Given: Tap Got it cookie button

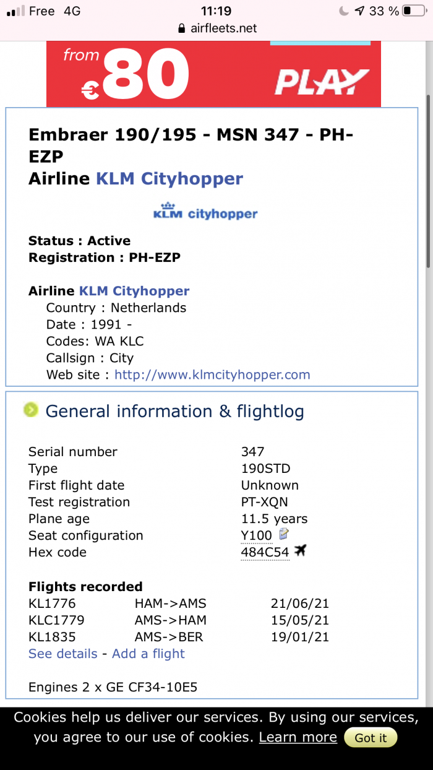Looking at the screenshot, I should tap(371, 738).
